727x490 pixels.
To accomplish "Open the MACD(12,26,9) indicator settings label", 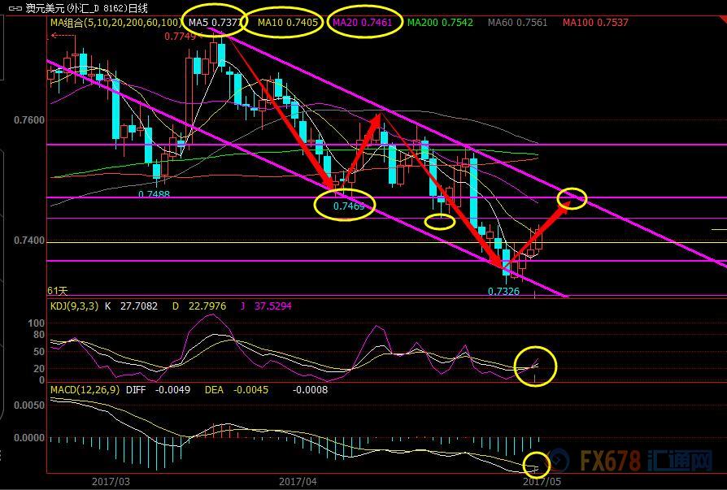I will point(84,390).
